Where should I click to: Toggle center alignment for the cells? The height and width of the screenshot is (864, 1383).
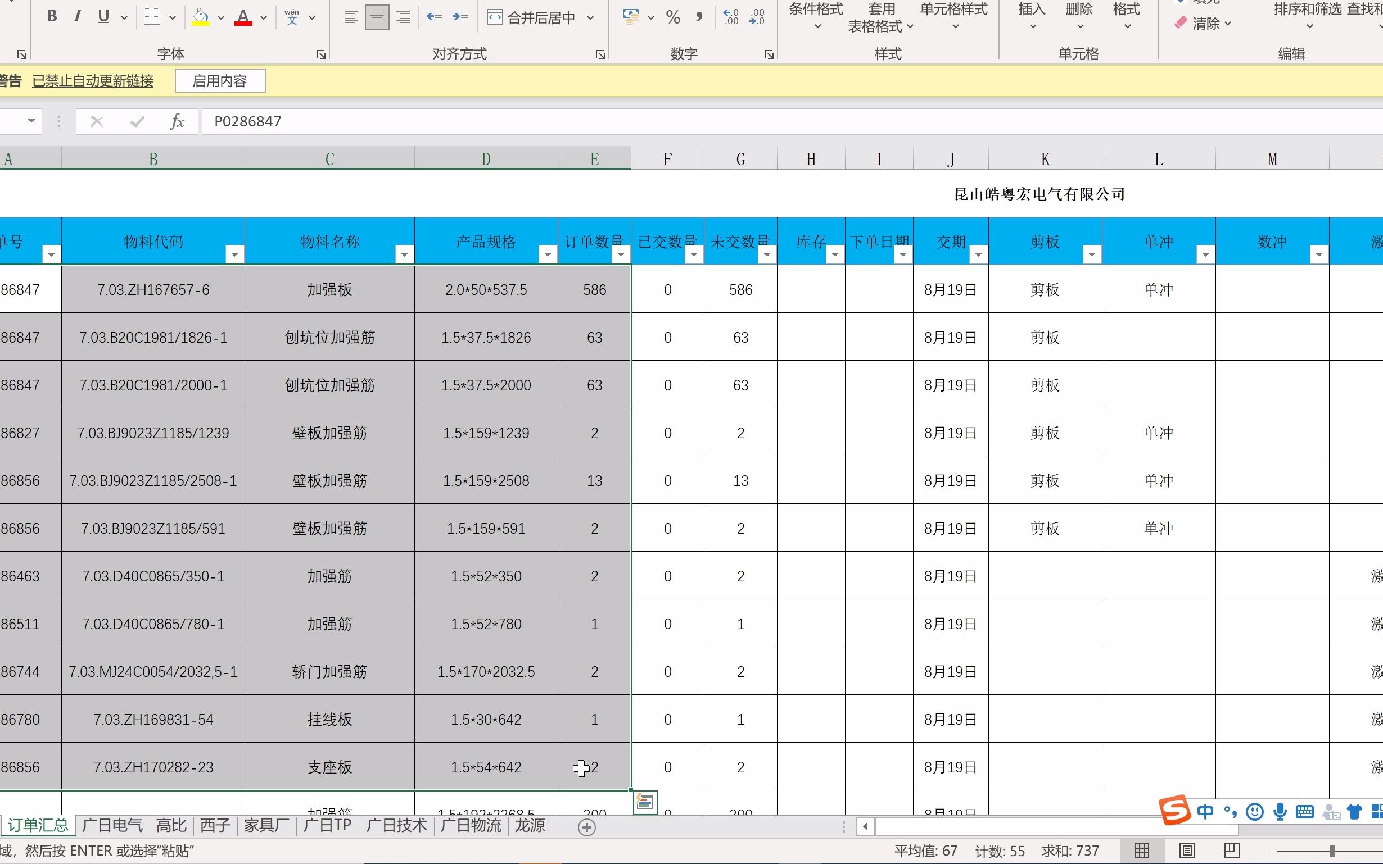coord(377,16)
